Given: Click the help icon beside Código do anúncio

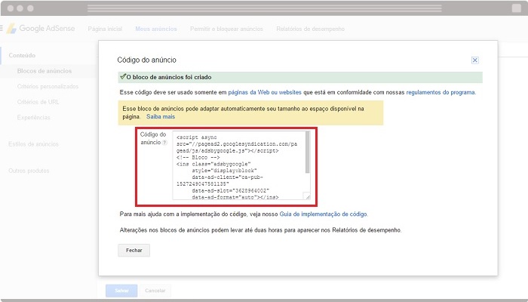Looking at the screenshot, I should click(164, 143).
